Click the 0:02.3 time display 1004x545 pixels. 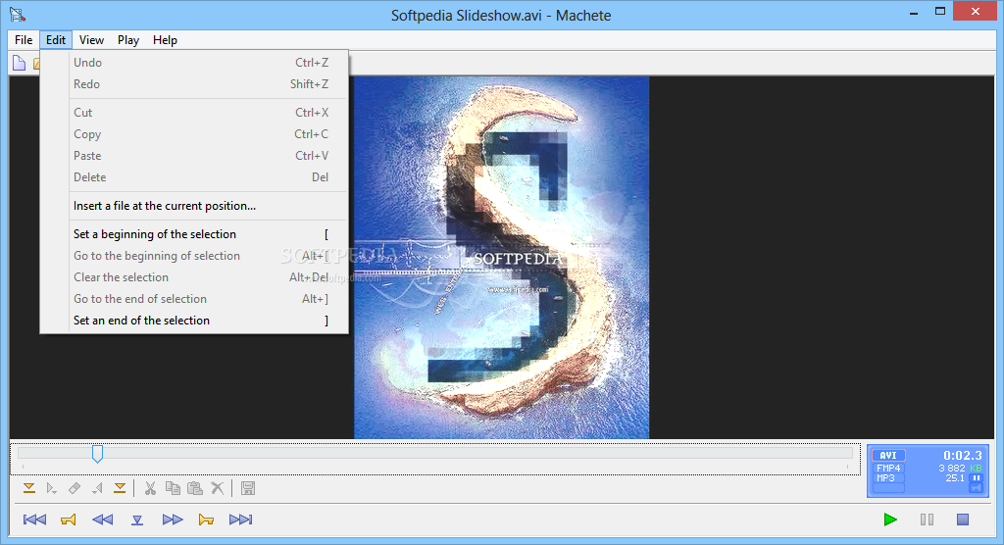point(963,456)
